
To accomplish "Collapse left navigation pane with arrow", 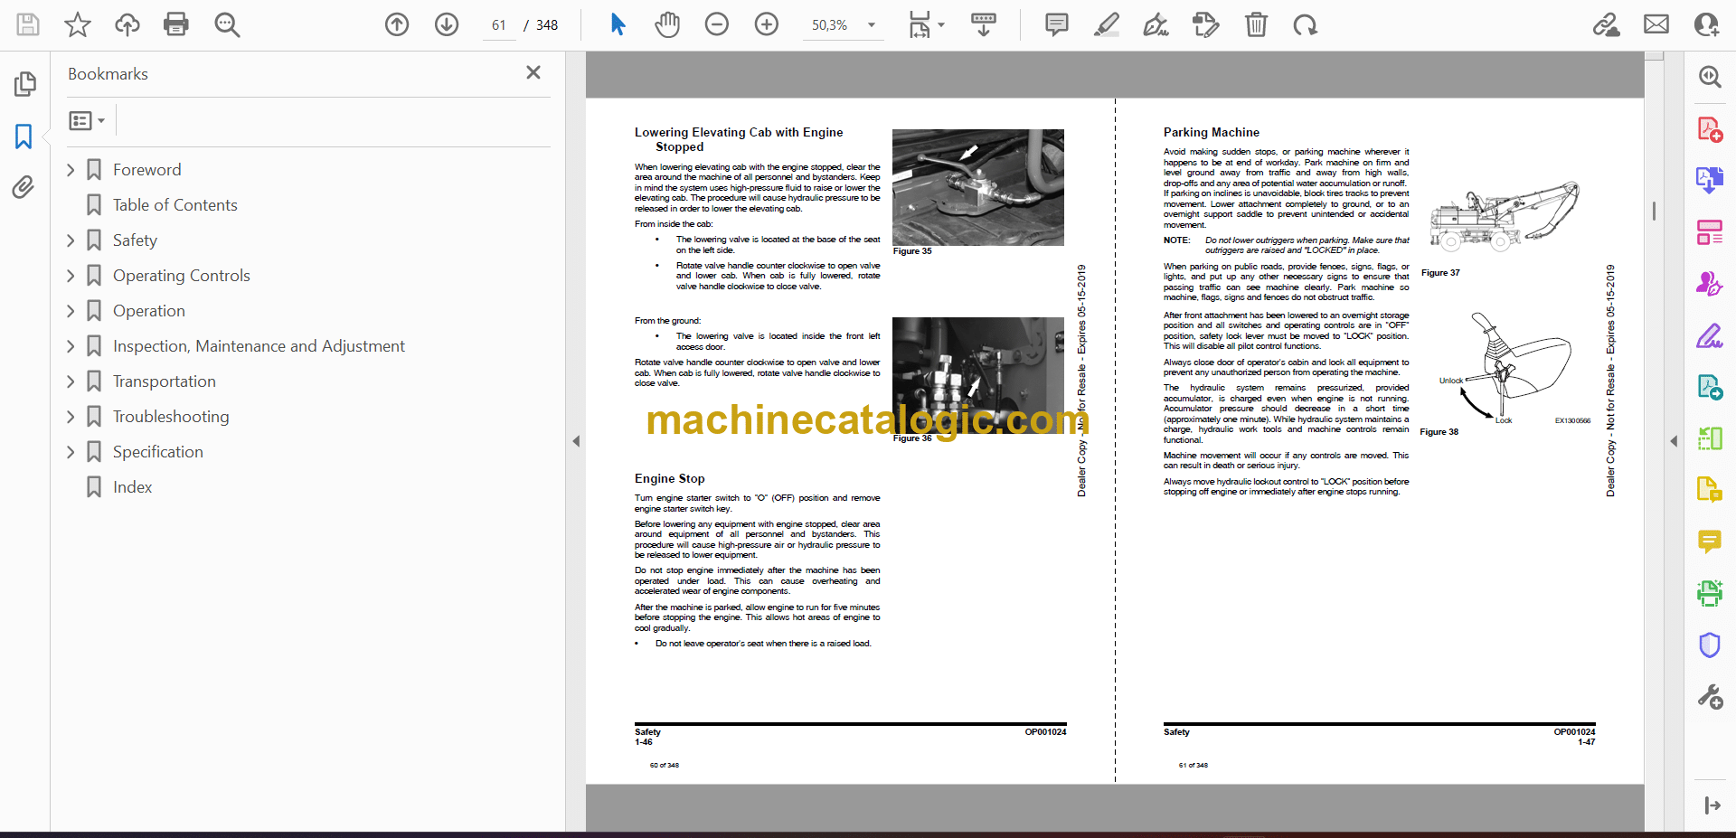I will (x=576, y=441).
